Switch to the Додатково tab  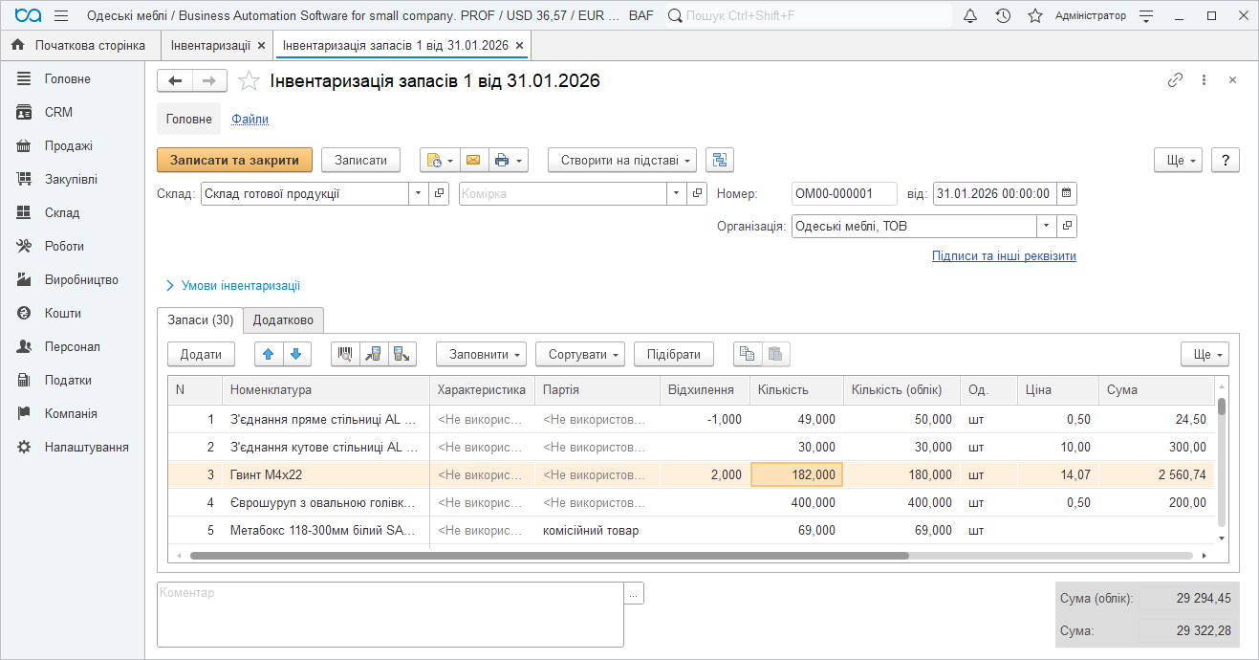click(284, 319)
